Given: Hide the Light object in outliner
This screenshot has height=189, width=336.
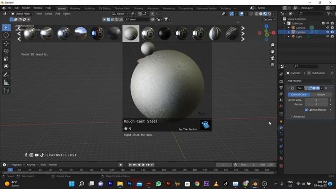Looking at the screenshot, I should pos(328,36).
